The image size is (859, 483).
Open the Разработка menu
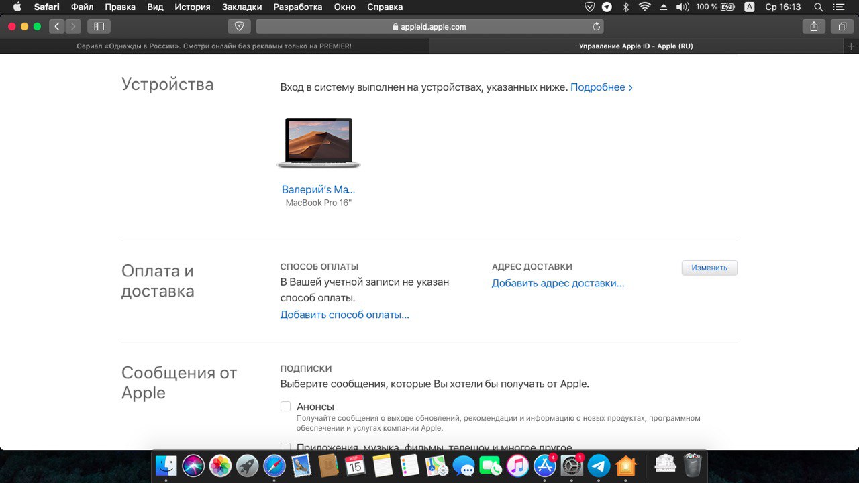[298, 7]
